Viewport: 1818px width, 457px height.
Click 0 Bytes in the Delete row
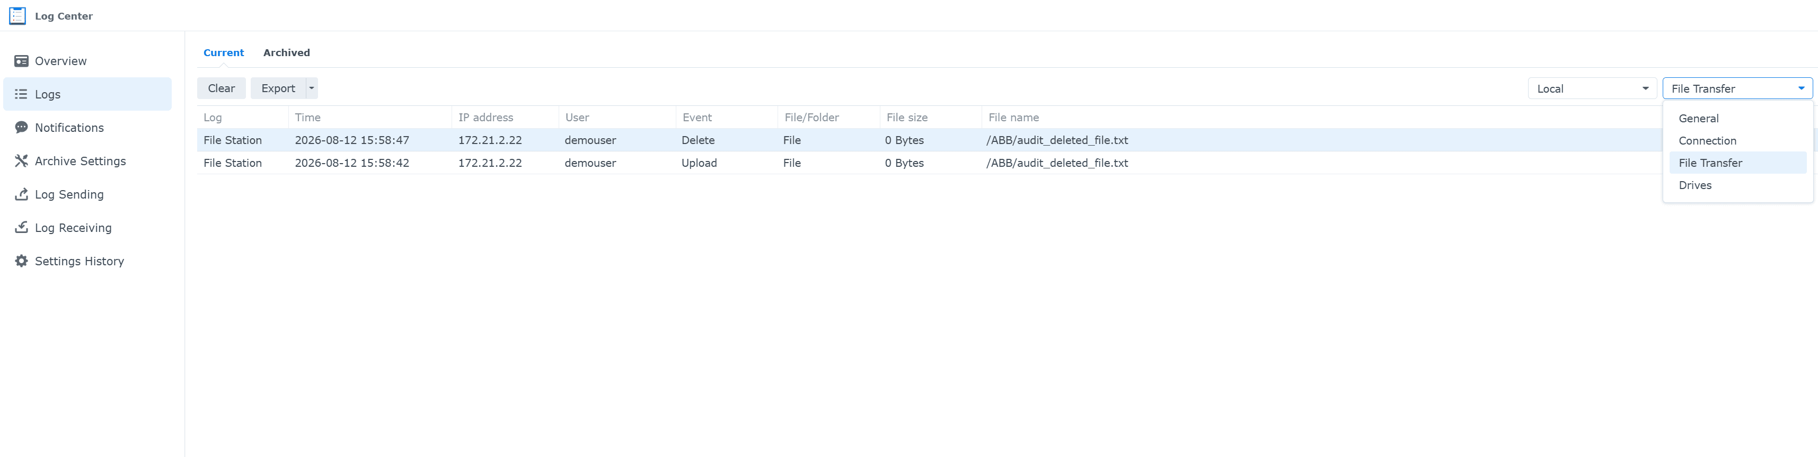(x=904, y=140)
